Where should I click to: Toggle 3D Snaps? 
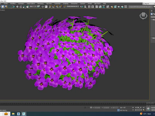pos(50,7)
